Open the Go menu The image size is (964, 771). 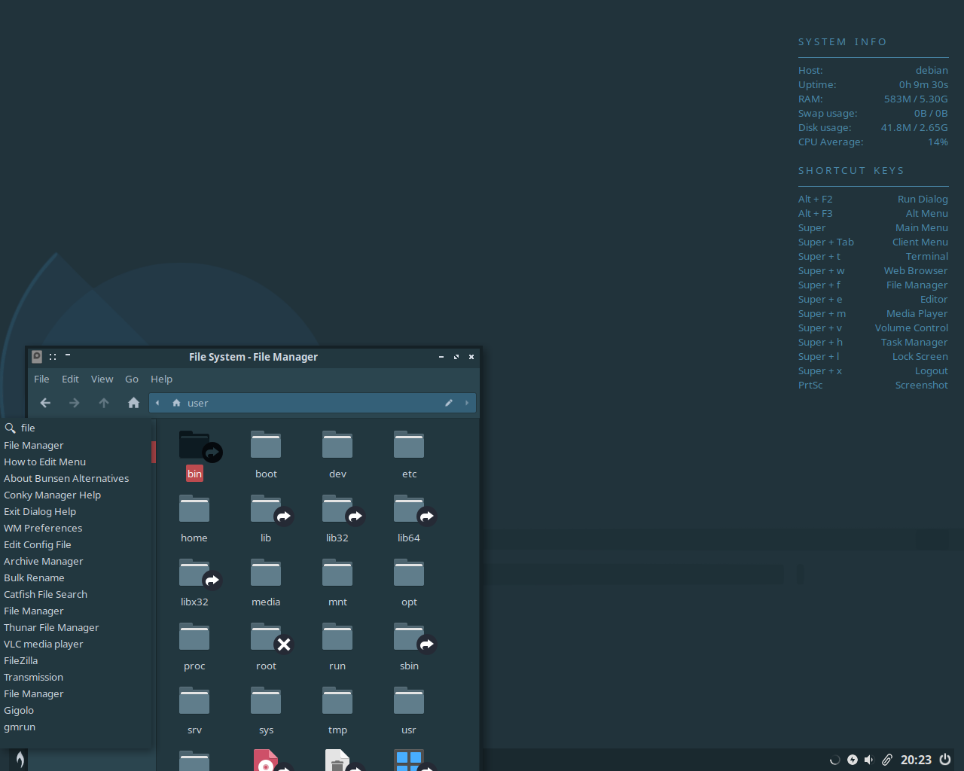(132, 379)
